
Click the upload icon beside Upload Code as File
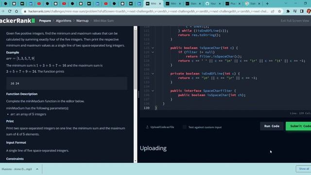tap(147, 127)
